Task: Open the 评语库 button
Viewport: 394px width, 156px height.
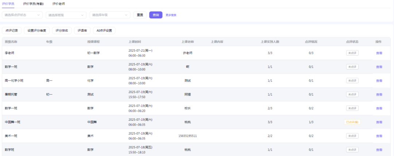Action: pyautogui.click(x=82, y=31)
